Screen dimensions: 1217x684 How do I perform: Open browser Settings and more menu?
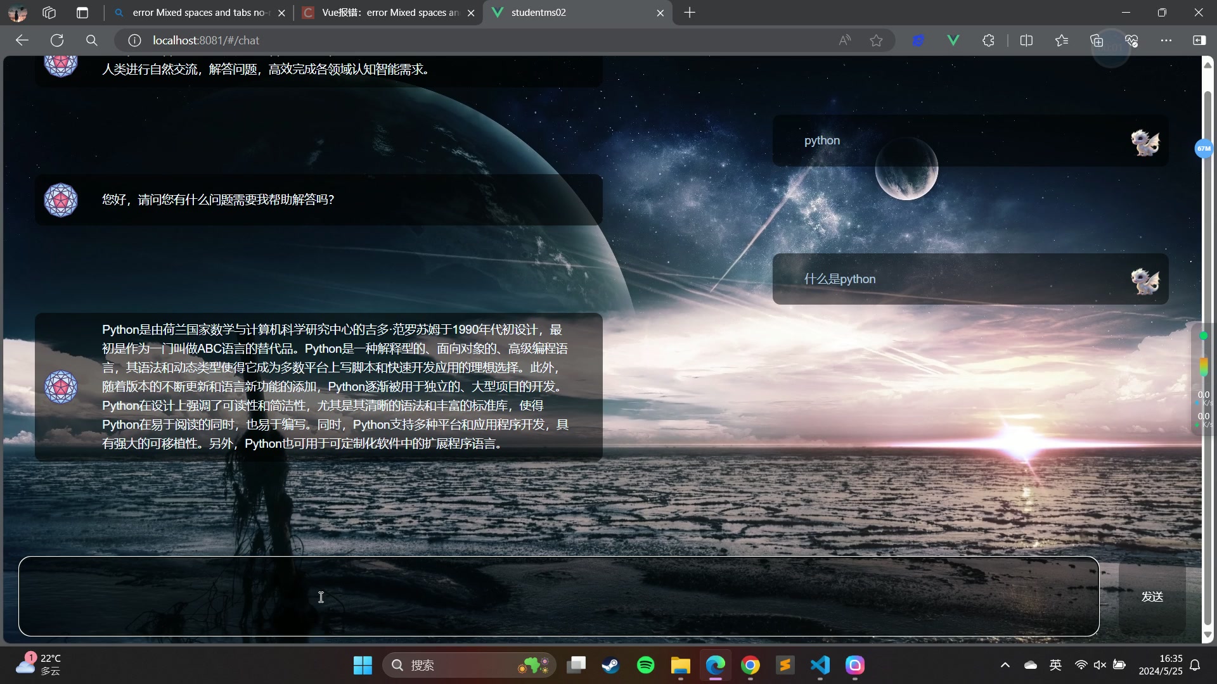[x=1166, y=41]
